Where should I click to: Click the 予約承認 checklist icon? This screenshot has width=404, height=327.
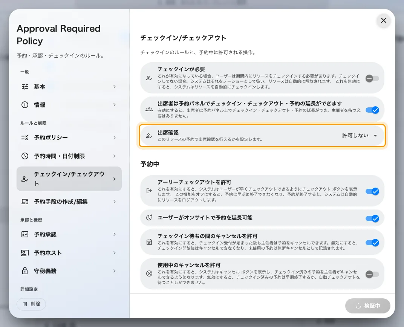[25, 234]
